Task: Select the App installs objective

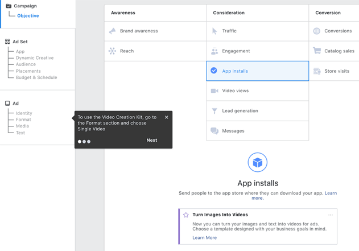Action: pos(258,71)
